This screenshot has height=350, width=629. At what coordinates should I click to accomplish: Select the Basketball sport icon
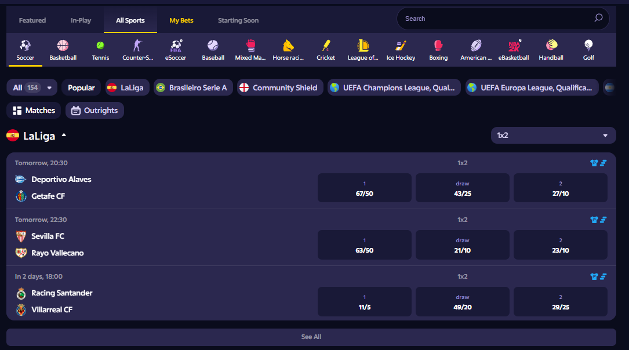click(x=63, y=45)
